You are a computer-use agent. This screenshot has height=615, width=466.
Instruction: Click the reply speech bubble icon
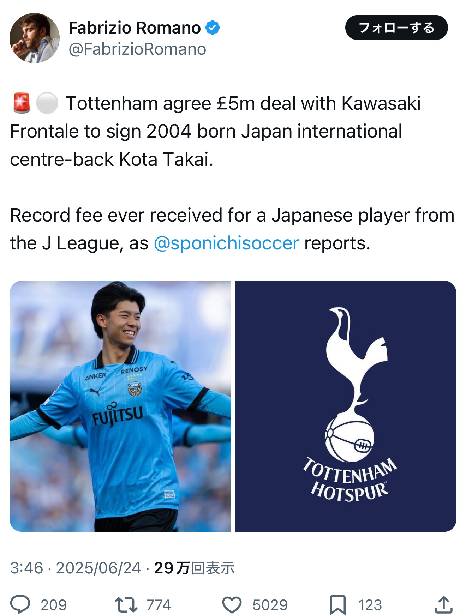coord(20,604)
